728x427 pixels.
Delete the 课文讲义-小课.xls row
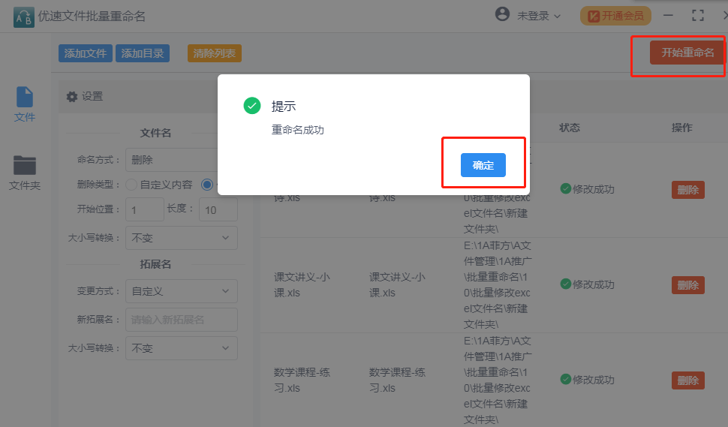(688, 285)
